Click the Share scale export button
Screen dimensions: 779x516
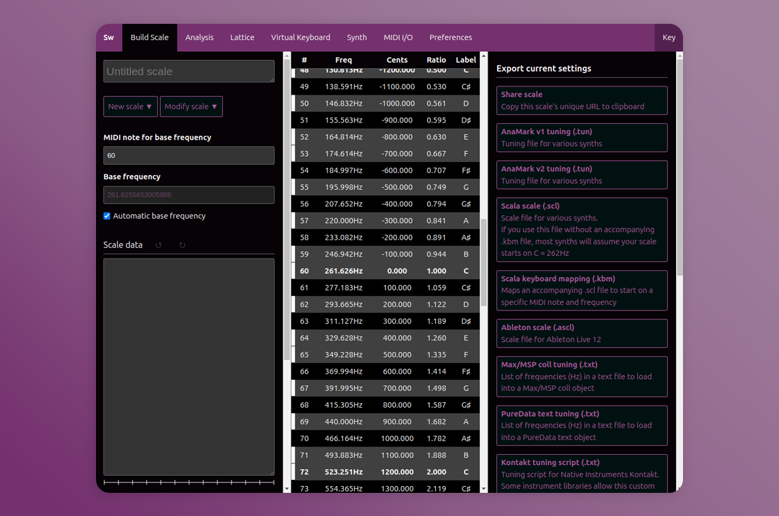click(x=582, y=101)
